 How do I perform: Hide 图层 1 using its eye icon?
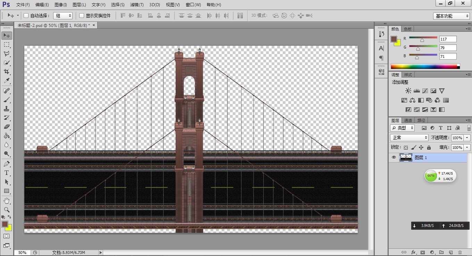click(394, 157)
